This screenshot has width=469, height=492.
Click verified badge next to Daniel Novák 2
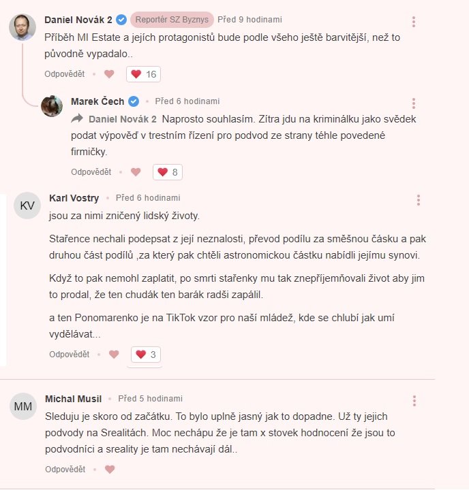tap(121, 20)
